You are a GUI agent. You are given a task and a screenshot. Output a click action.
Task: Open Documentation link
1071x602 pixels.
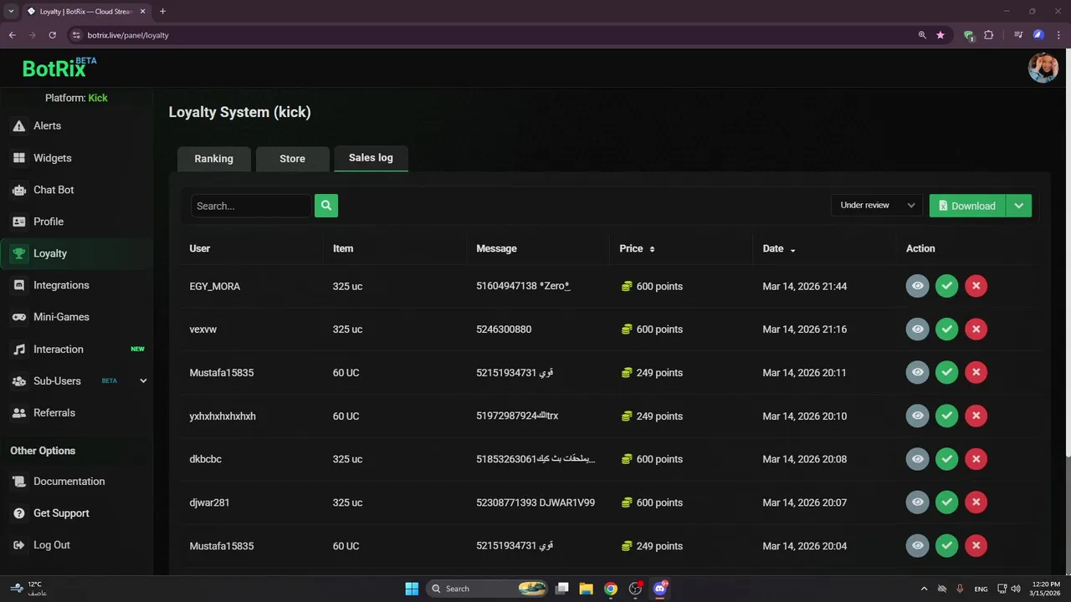[x=69, y=482]
